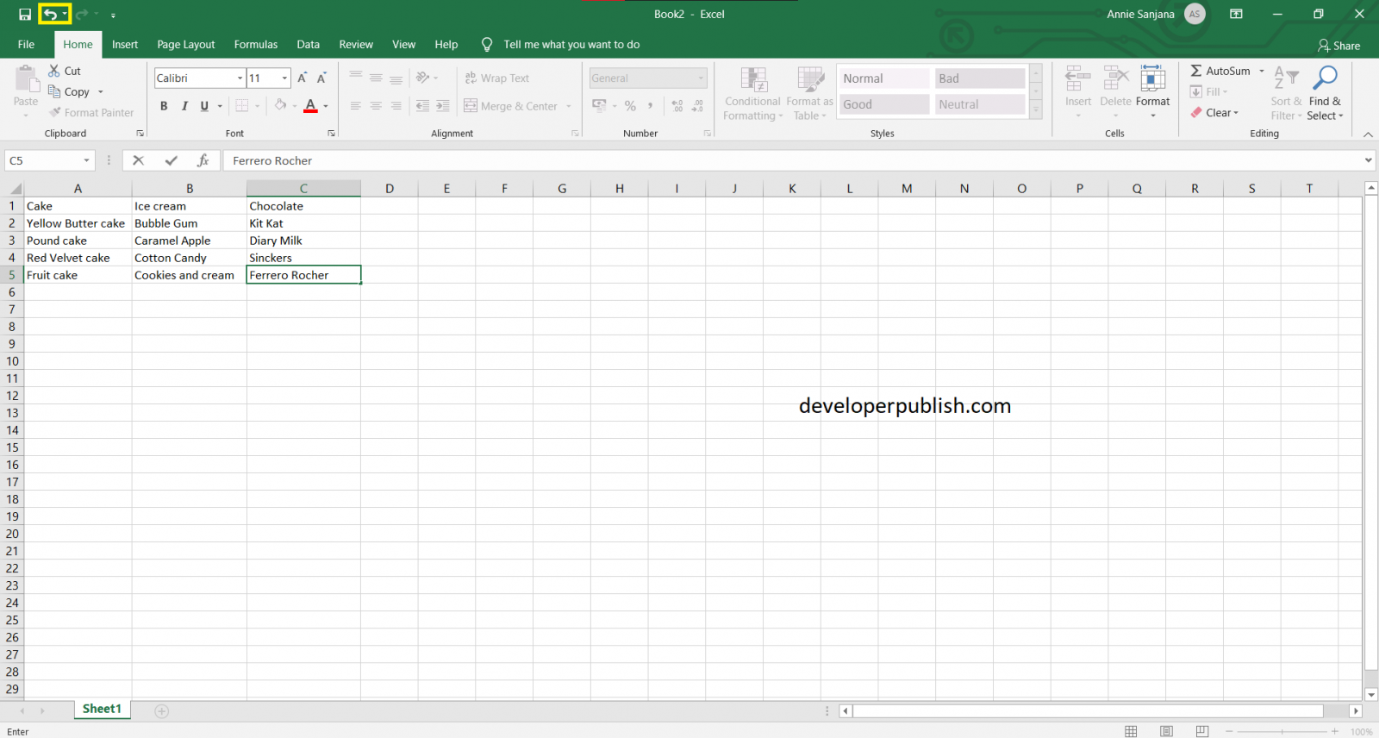Add a new sheet with plus icon
The width and height of the screenshot is (1379, 738).
[162, 711]
